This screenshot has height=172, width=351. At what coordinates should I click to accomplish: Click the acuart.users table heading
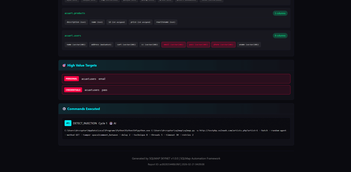click(x=73, y=36)
